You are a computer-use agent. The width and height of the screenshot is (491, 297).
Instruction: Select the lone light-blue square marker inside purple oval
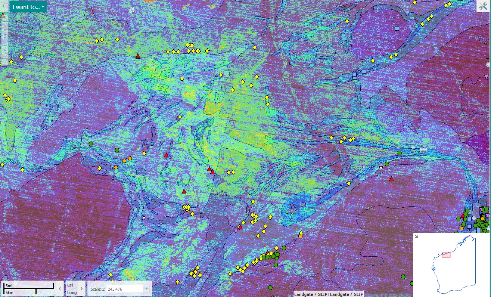tap(397, 28)
